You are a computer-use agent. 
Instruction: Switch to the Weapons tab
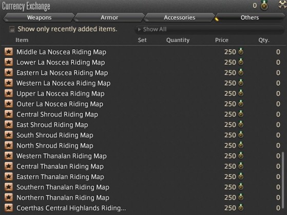39,17
